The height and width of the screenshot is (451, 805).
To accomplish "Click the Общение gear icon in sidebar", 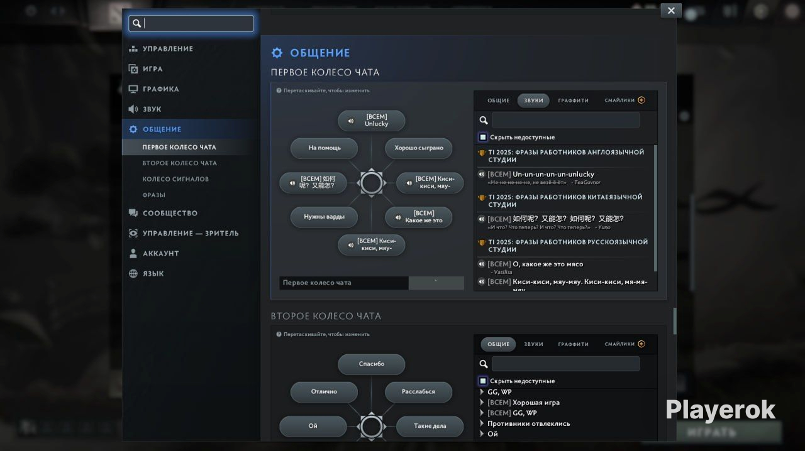I will point(133,129).
